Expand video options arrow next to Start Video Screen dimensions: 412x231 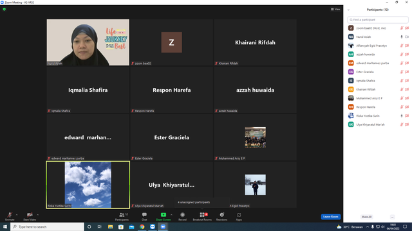pyautogui.click(x=38, y=215)
